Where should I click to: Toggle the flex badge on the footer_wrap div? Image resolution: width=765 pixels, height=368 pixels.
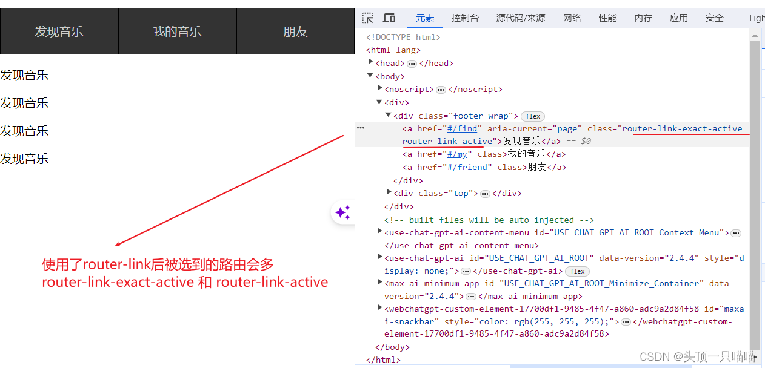pyautogui.click(x=532, y=116)
